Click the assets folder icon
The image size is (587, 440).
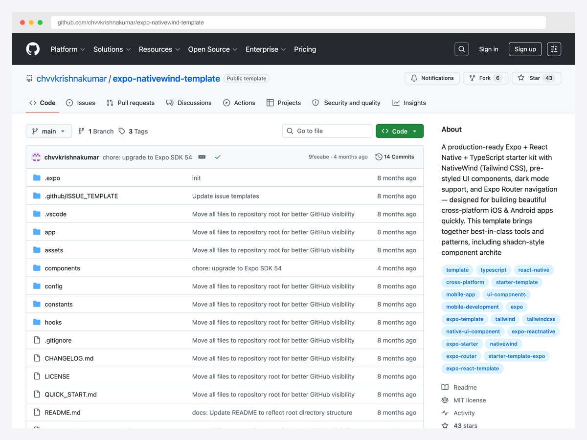coord(37,250)
